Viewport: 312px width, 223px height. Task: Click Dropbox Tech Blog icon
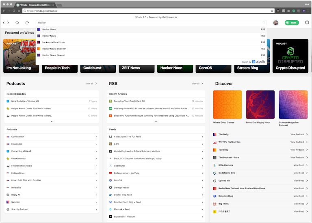[x=110, y=202]
